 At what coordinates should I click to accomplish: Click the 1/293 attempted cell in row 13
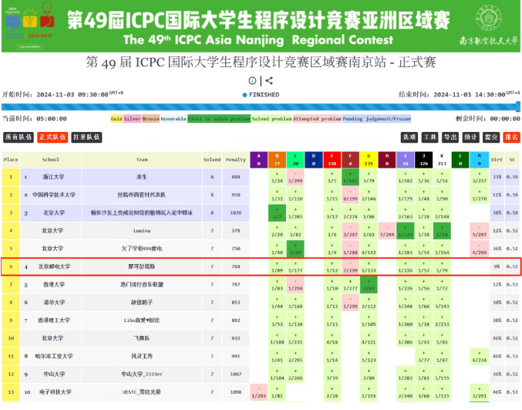tap(258, 392)
